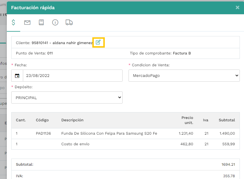This screenshot has height=179, width=244.
Task: Switch to the envelope email tab
Action: click(27, 22)
